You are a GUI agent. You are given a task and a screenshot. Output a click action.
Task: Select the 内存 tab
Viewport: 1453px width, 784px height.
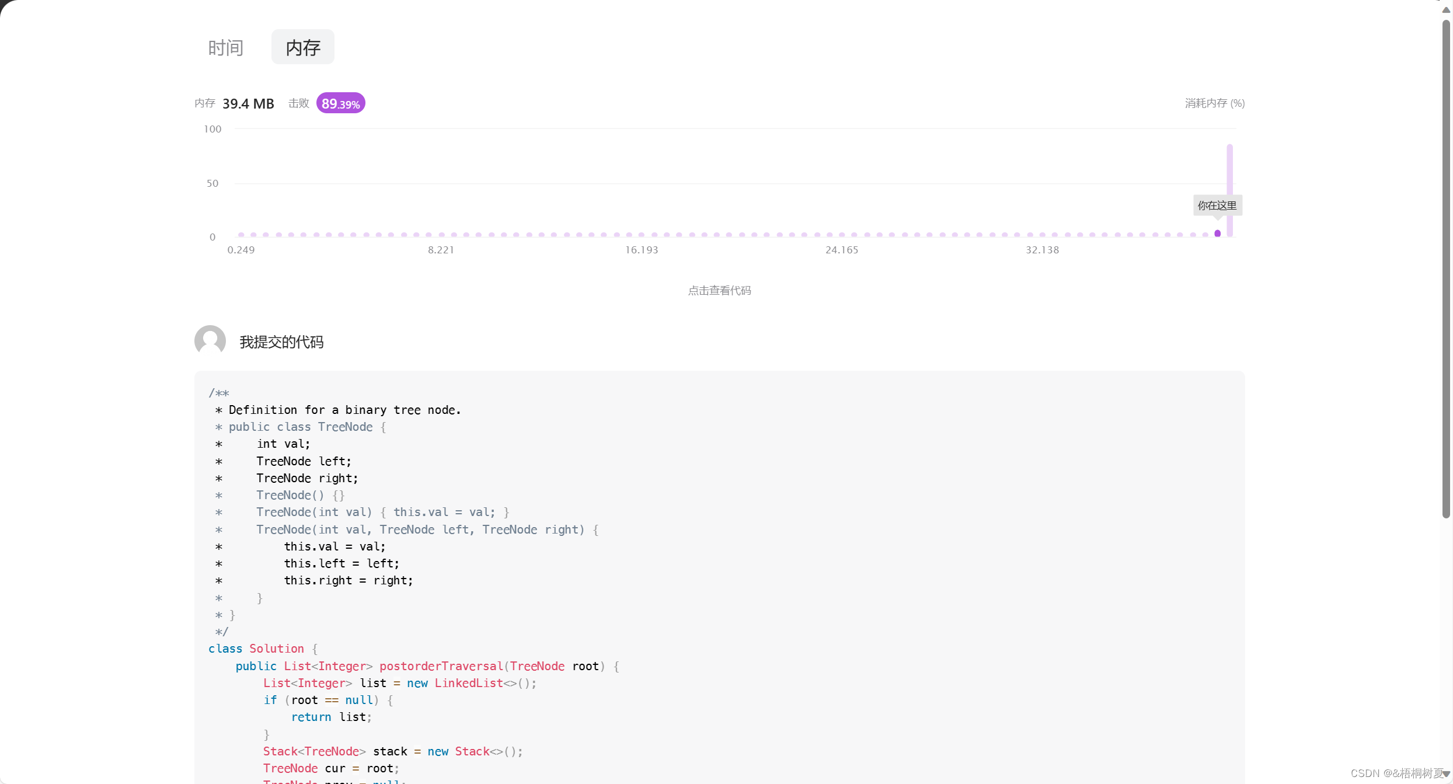click(x=303, y=47)
